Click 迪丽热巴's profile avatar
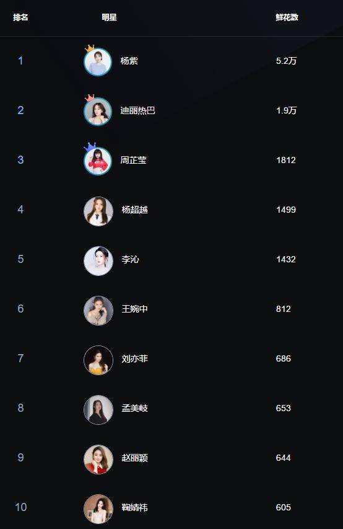 (98, 112)
